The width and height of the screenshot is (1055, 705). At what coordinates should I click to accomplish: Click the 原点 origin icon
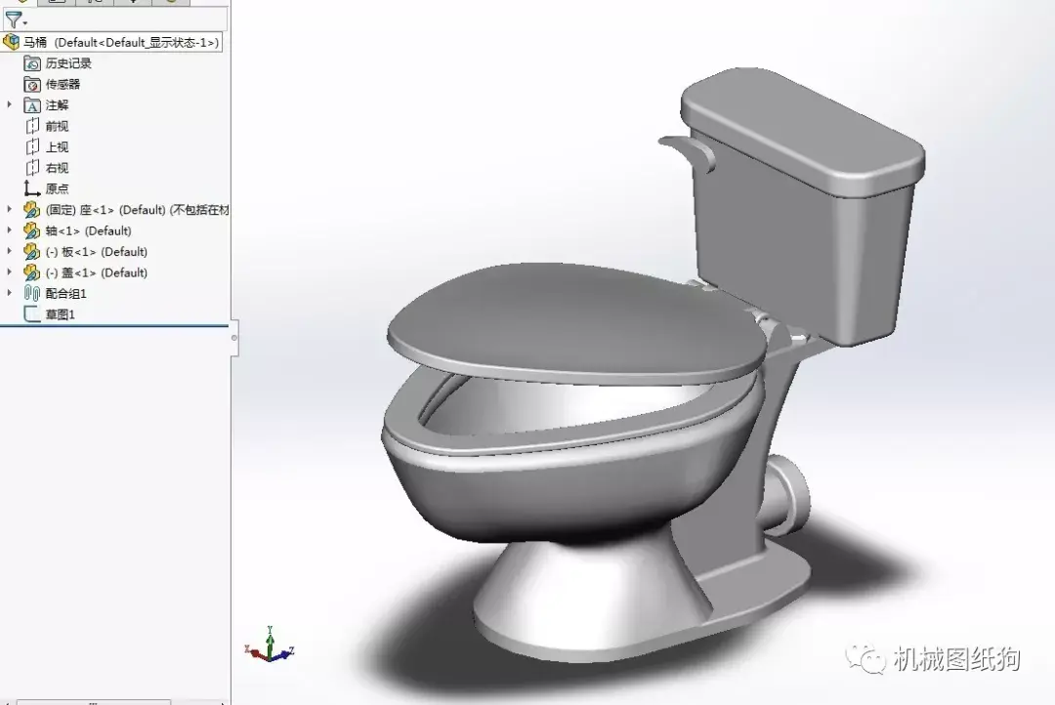click(x=30, y=188)
